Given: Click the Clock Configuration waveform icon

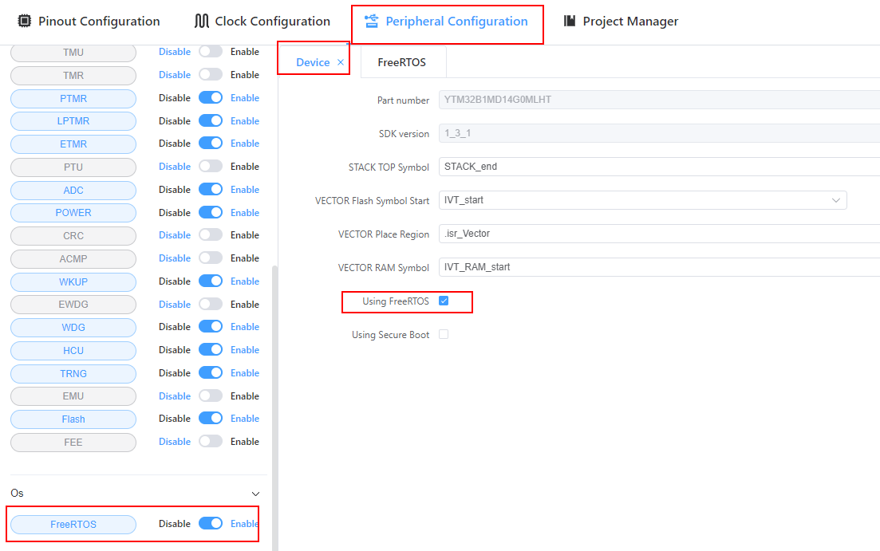Looking at the screenshot, I should point(202,22).
